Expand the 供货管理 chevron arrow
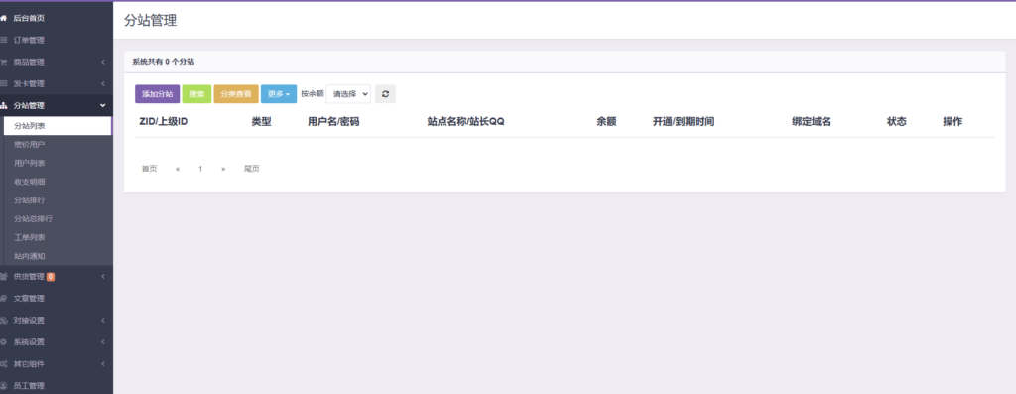Viewport: 1016px width, 394px height. 102,277
